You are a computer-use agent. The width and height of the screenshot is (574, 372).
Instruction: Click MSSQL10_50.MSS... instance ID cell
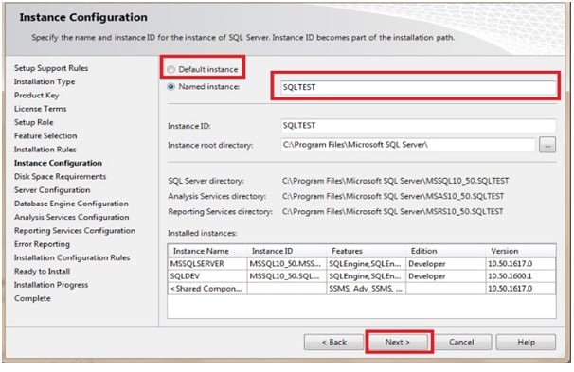pos(287,264)
